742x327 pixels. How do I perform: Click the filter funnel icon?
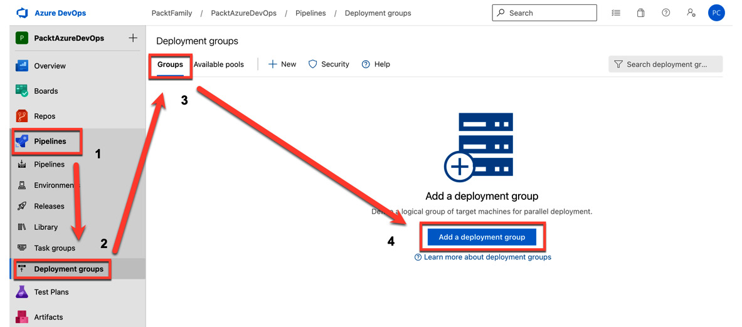pos(618,65)
